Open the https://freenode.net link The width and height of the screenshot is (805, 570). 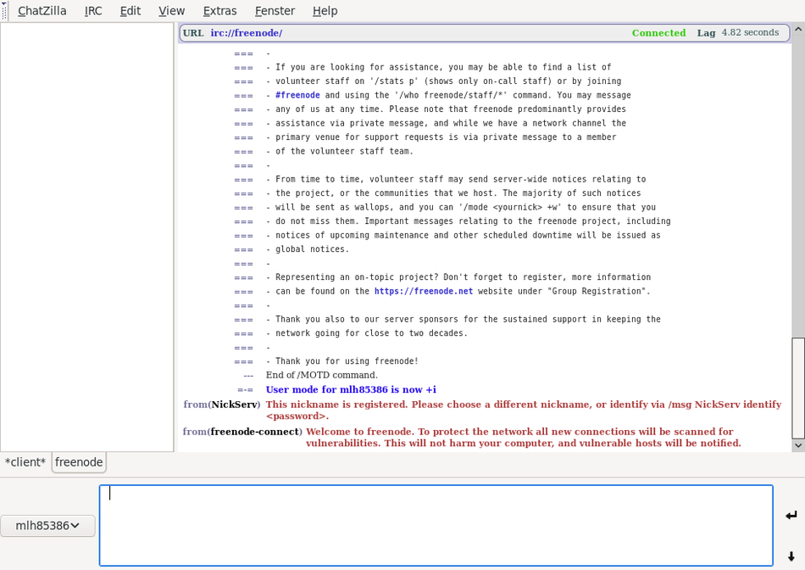click(x=424, y=291)
